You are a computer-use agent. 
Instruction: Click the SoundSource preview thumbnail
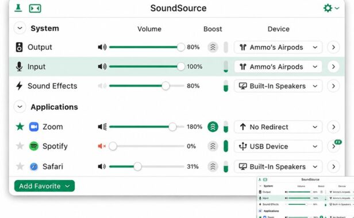[306, 197]
